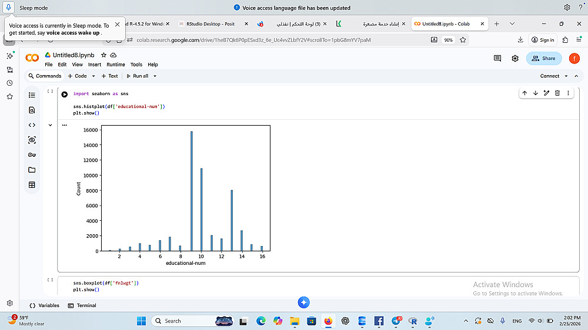This screenshot has height=330, width=588.
Task: Open the Tools menu
Action: click(136, 65)
